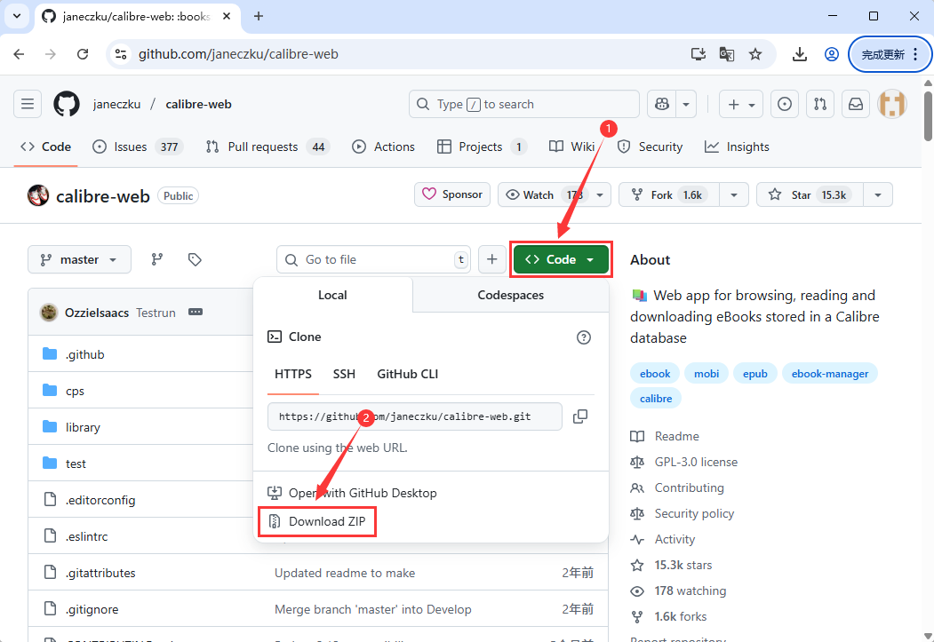
Task: Select the GitHub CLI clone option
Action: coord(407,374)
